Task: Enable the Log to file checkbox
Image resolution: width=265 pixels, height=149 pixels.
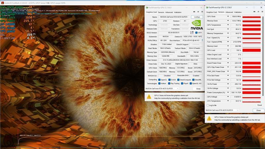Action: point(208,105)
